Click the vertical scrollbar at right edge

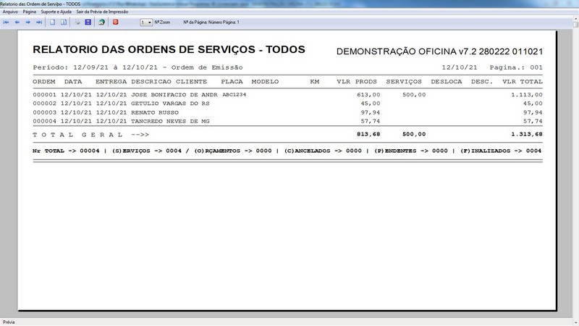[575, 170]
